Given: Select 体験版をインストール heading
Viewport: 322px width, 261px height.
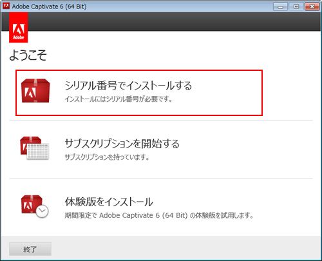Looking at the screenshot, I should [109, 202].
